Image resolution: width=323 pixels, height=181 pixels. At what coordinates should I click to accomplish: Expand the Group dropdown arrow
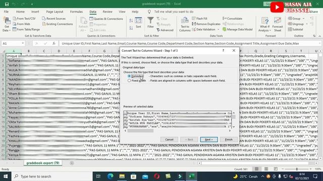pos(303,19)
